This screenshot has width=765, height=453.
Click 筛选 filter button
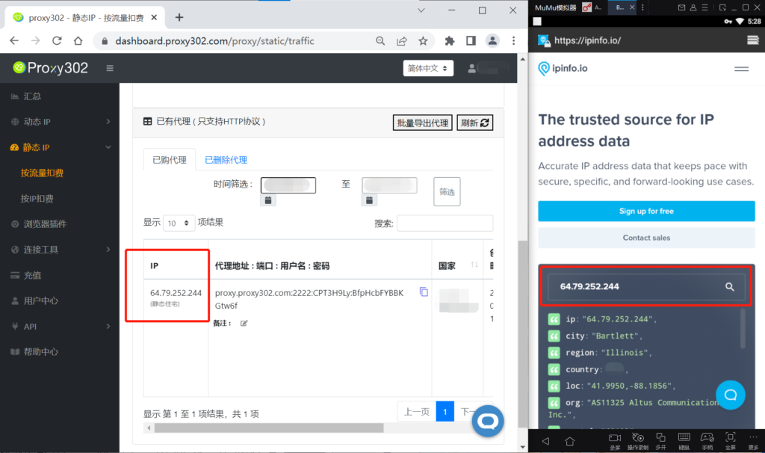pyautogui.click(x=447, y=192)
